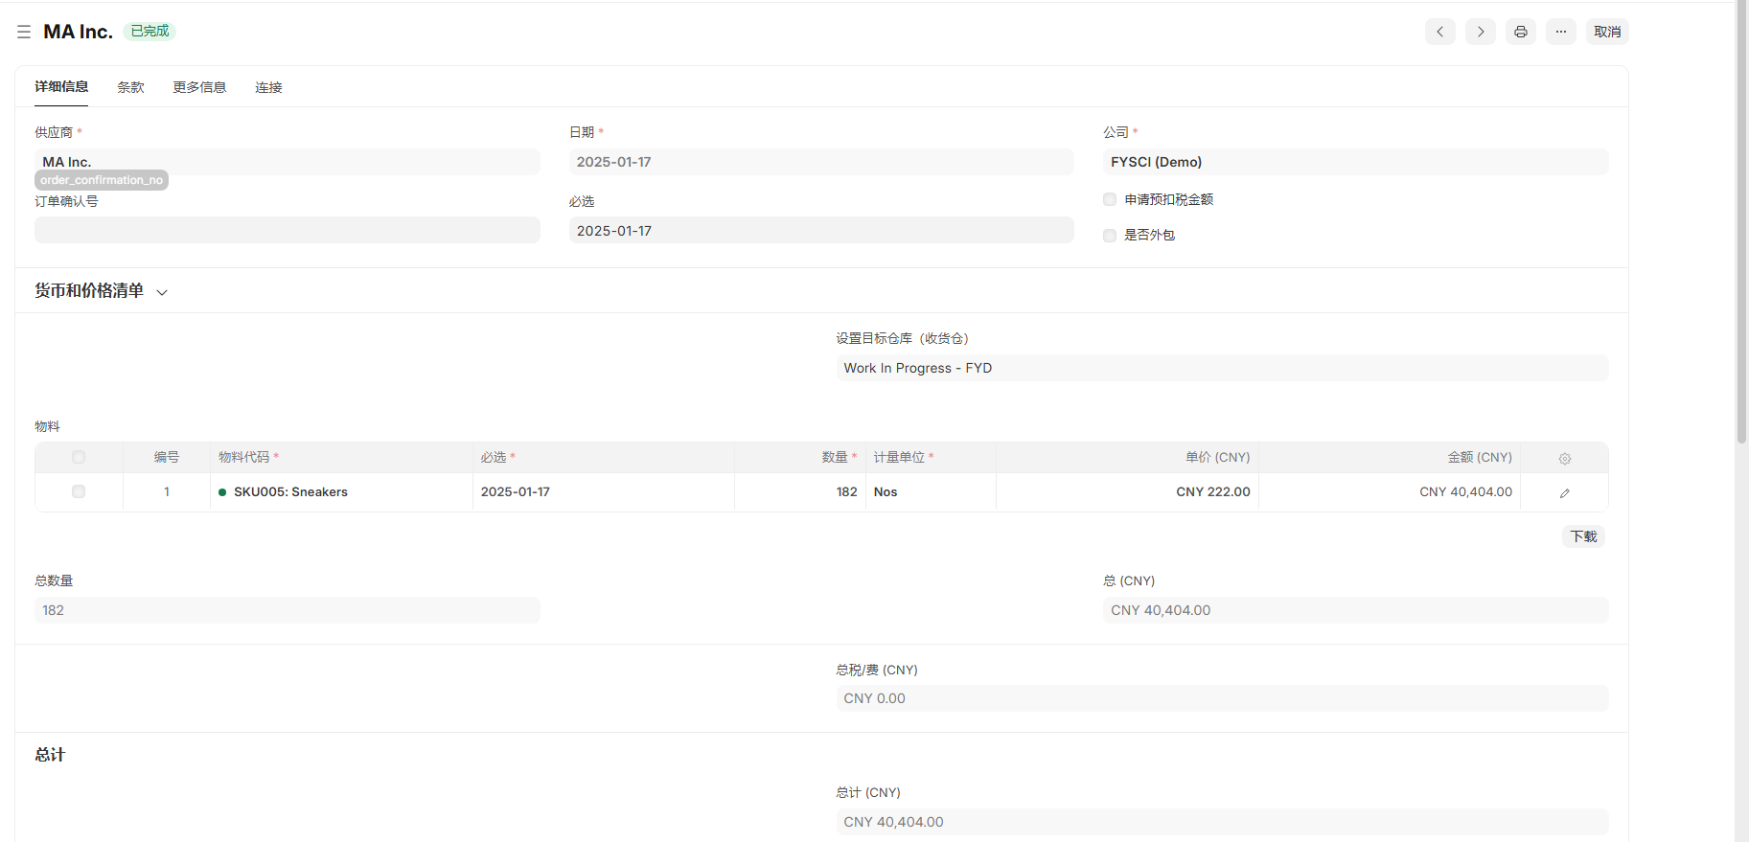This screenshot has height=842, width=1749.
Task: Go to previous document arrow
Action: [x=1439, y=32]
